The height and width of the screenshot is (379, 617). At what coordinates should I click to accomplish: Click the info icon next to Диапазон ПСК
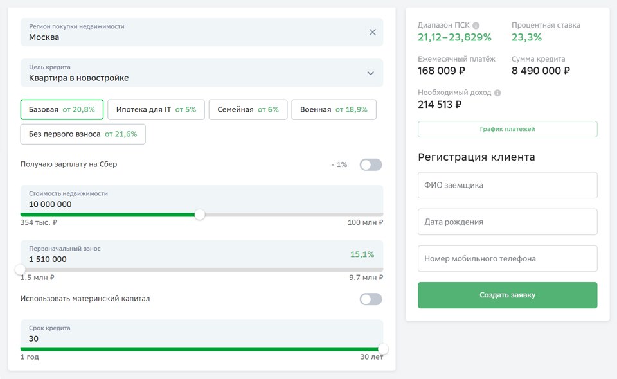[x=476, y=26]
